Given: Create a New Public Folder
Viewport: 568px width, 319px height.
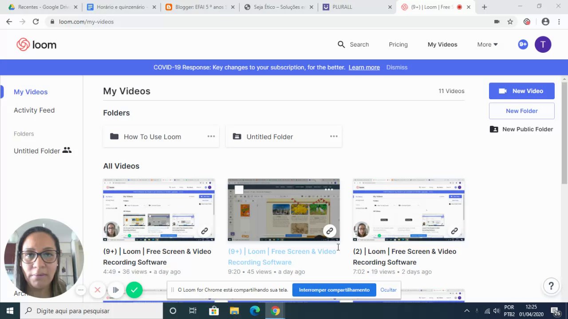Looking at the screenshot, I should click(x=521, y=129).
